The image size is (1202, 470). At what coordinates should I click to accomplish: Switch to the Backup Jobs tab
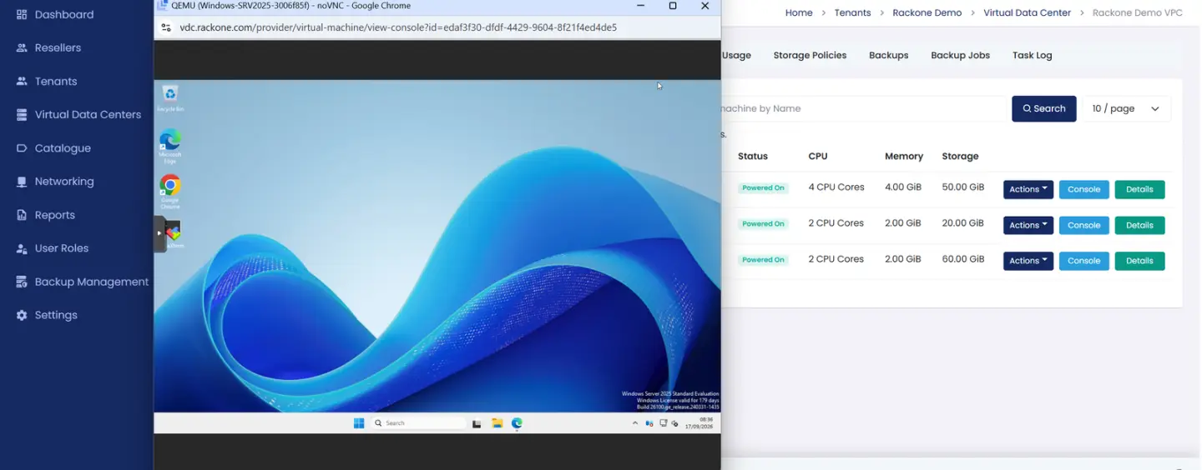pyautogui.click(x=960, y=55)
